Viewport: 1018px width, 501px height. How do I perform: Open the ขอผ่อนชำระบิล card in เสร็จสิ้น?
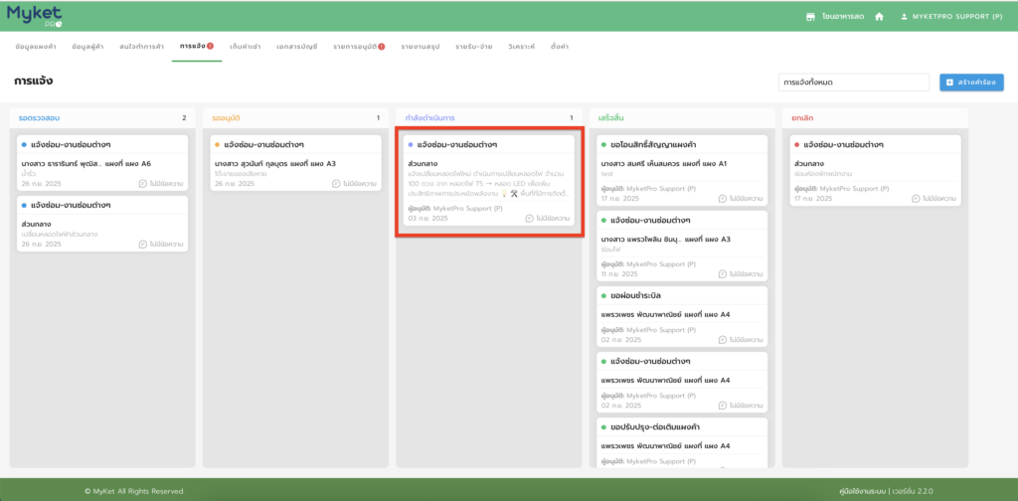tap(681, 316)
